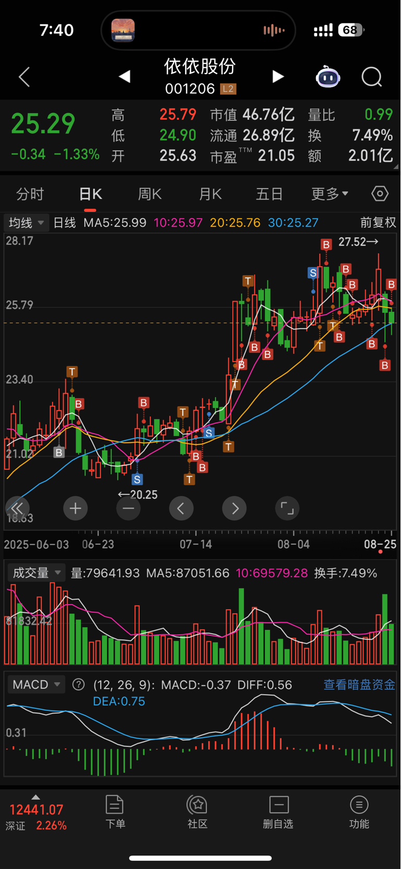Image resolution: width=401 pixels, height=869 pixels.
Task: Open 查看暗盘资金 link
Action: pyautogui.click(x=359, y=685)
